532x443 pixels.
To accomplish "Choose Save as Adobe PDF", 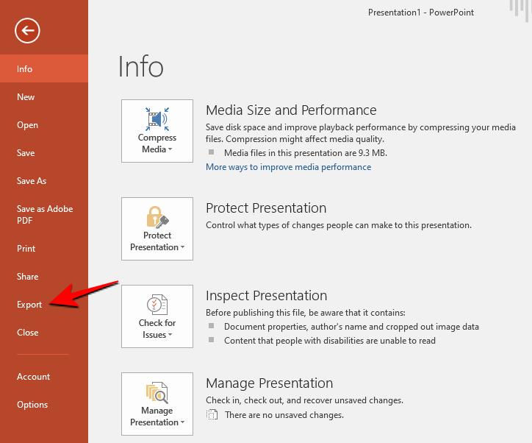I will point(45,214).
